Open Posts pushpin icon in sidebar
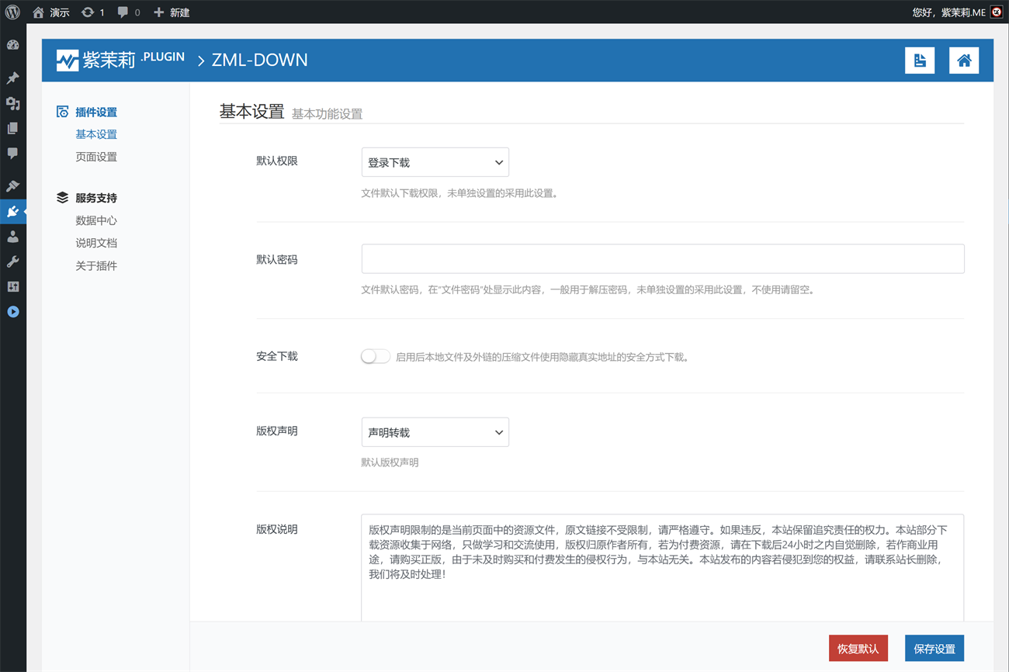The height and width of the screenshot is (672, 1009). click(12, 78)
